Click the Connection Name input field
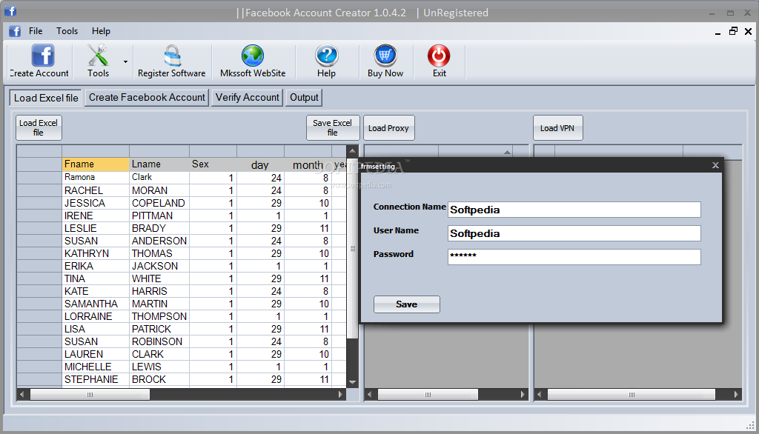The height and width of the screenshot is (434, 759). [x=574, y=210]
